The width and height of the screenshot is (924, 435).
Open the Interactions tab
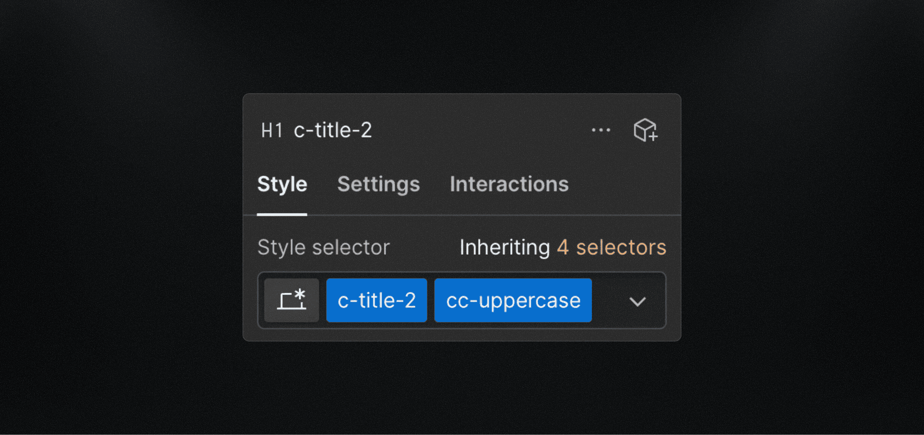(x=509, y=184)
